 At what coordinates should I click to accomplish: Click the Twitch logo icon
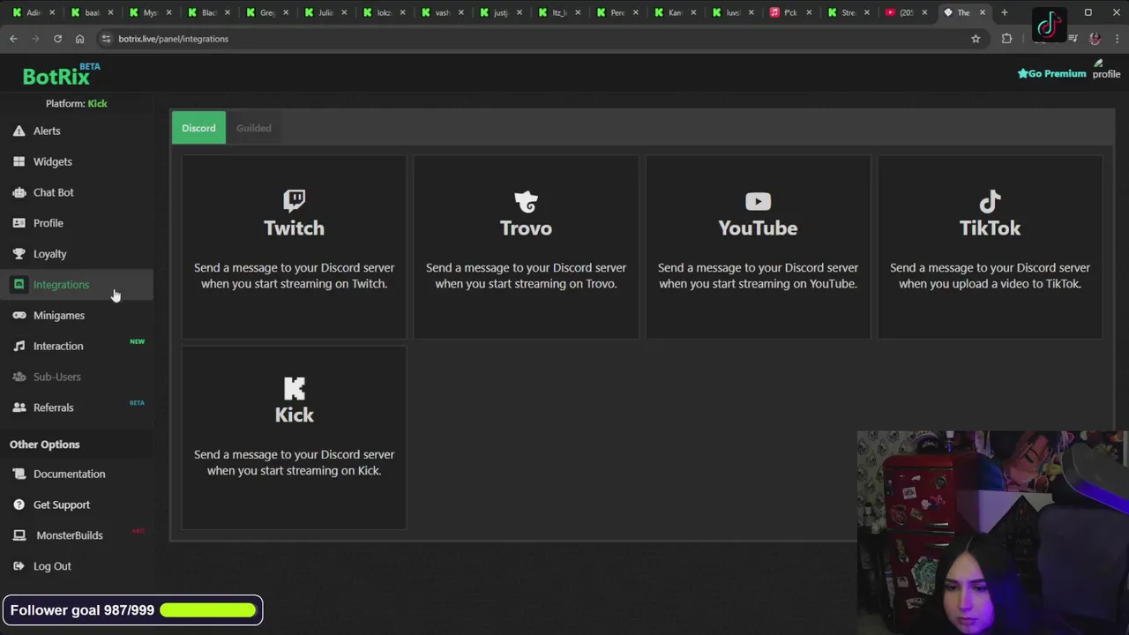tap(294, 201)
